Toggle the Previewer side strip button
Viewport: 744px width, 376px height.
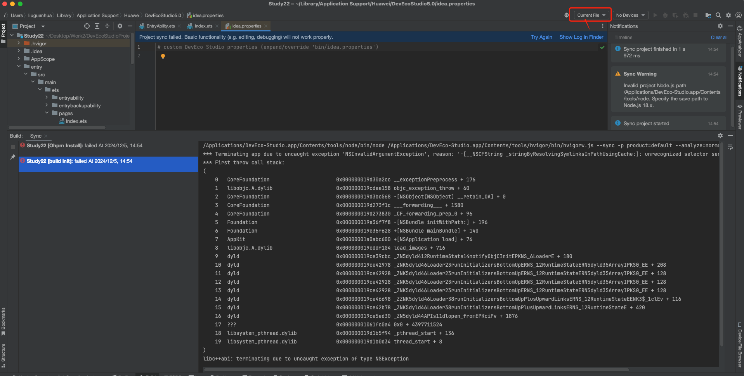(x=740, y=116)
